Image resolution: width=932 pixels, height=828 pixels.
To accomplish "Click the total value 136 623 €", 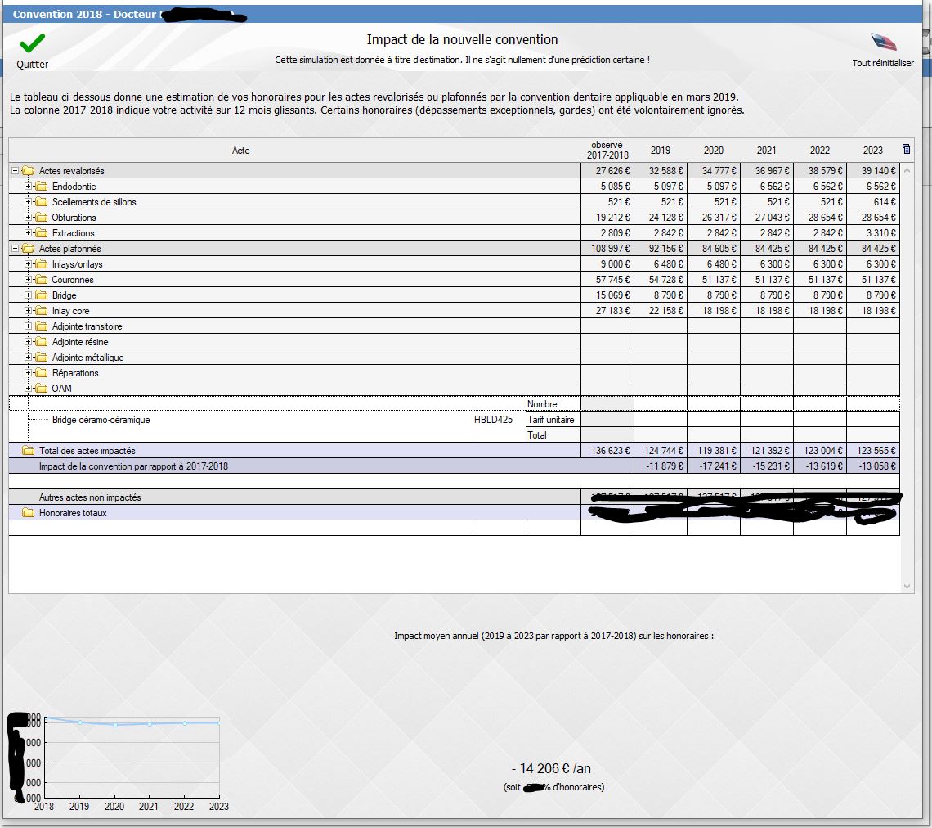I will pos(611,451).
